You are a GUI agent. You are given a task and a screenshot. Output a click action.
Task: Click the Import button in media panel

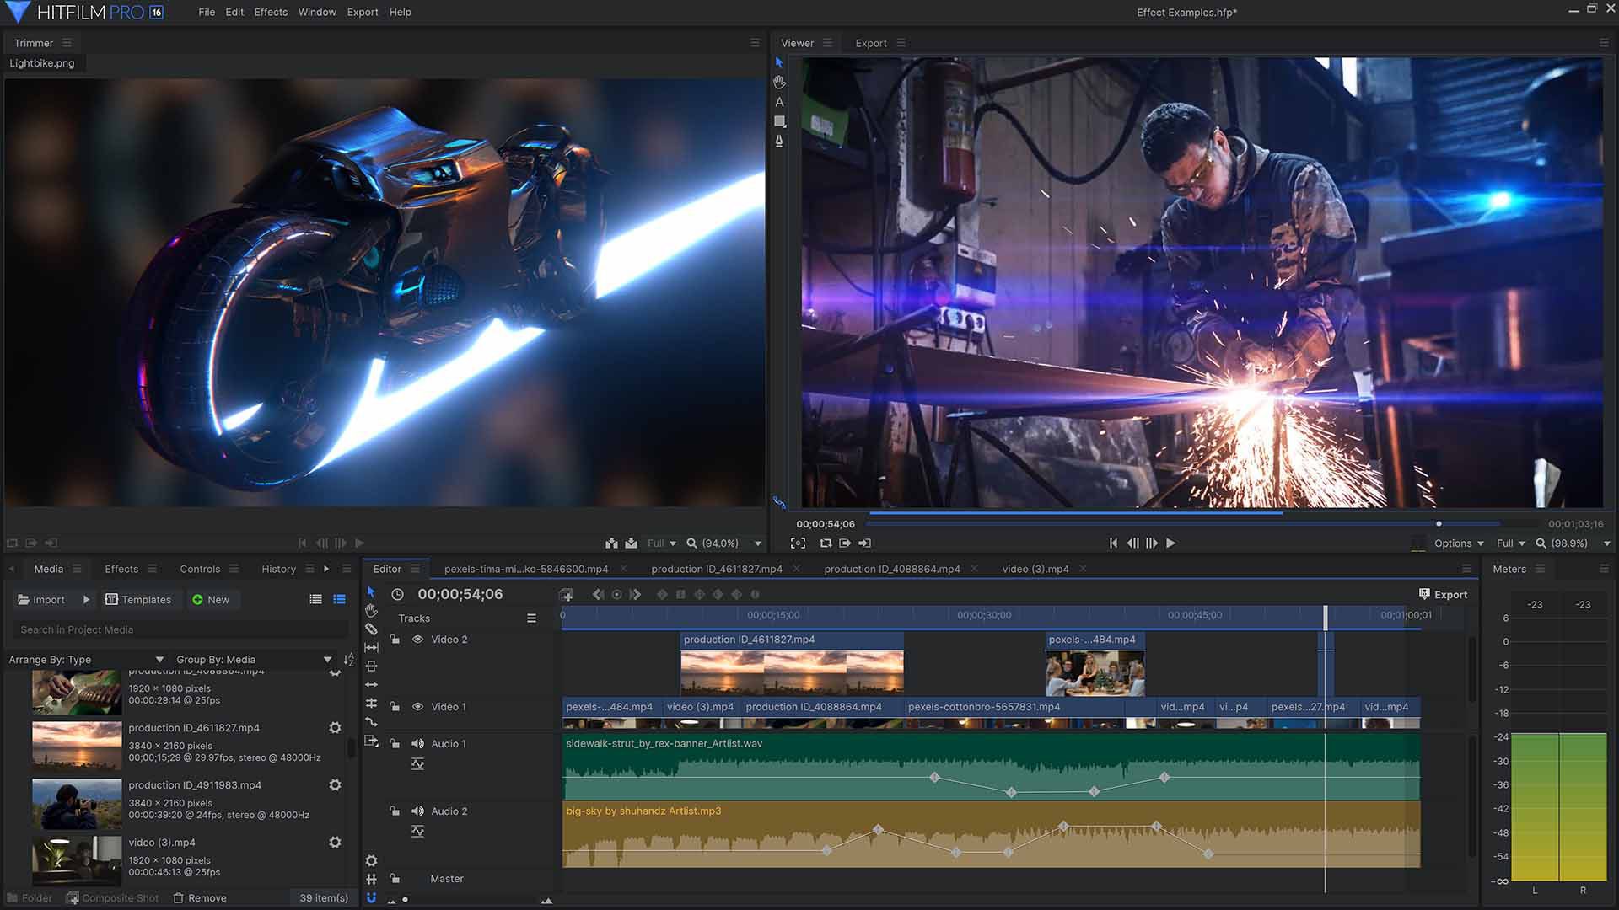pos(41,600)
